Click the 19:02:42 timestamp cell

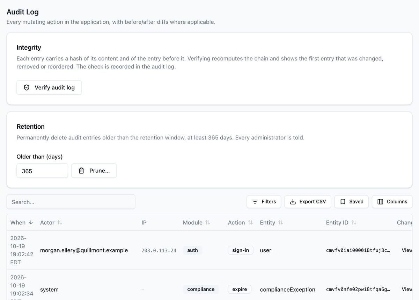[22, 250]
